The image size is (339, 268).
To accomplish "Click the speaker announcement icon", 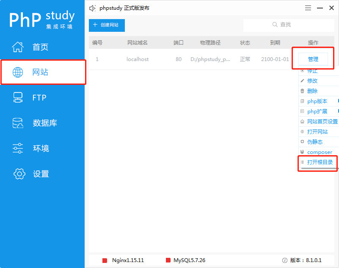I will tap(92, 8).
